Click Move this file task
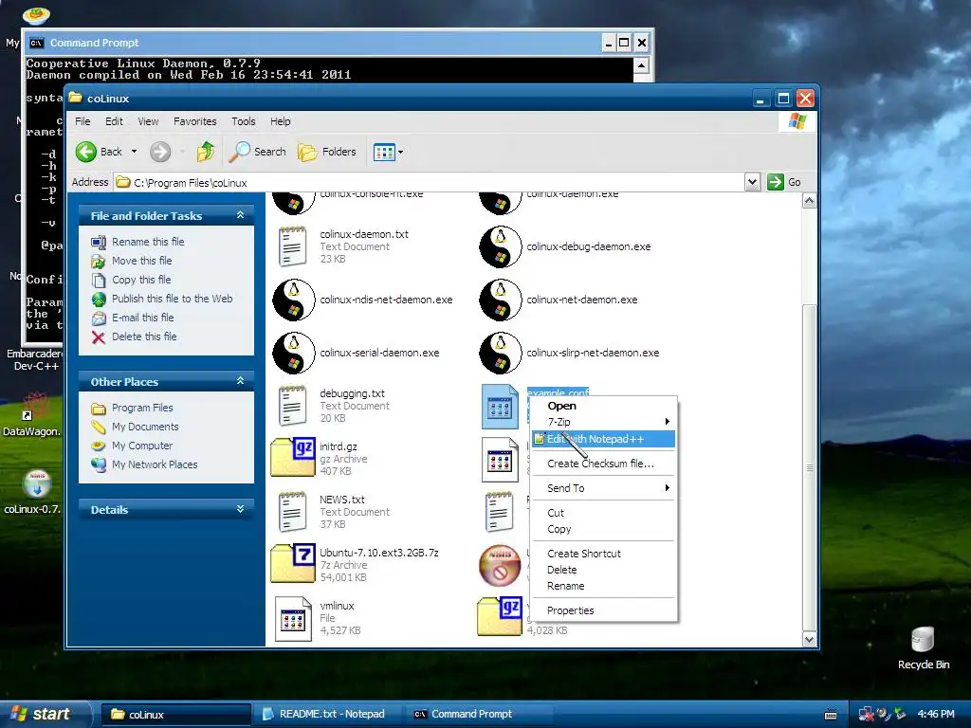 (x=142, y=261)
